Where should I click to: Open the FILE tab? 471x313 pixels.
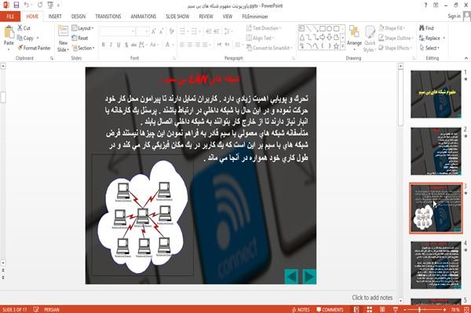tap(10, 16)
